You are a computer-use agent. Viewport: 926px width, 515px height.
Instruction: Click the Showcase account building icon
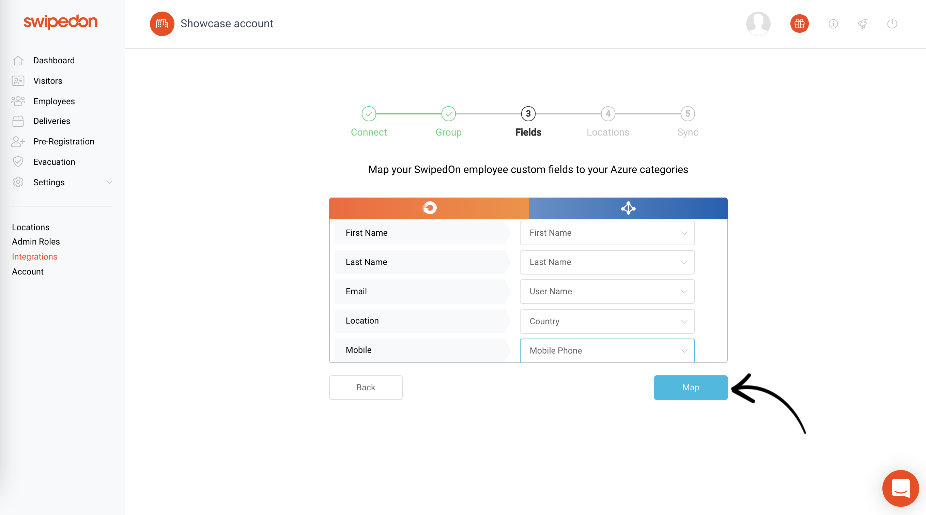pyautogui.click(x=162, y=24)
